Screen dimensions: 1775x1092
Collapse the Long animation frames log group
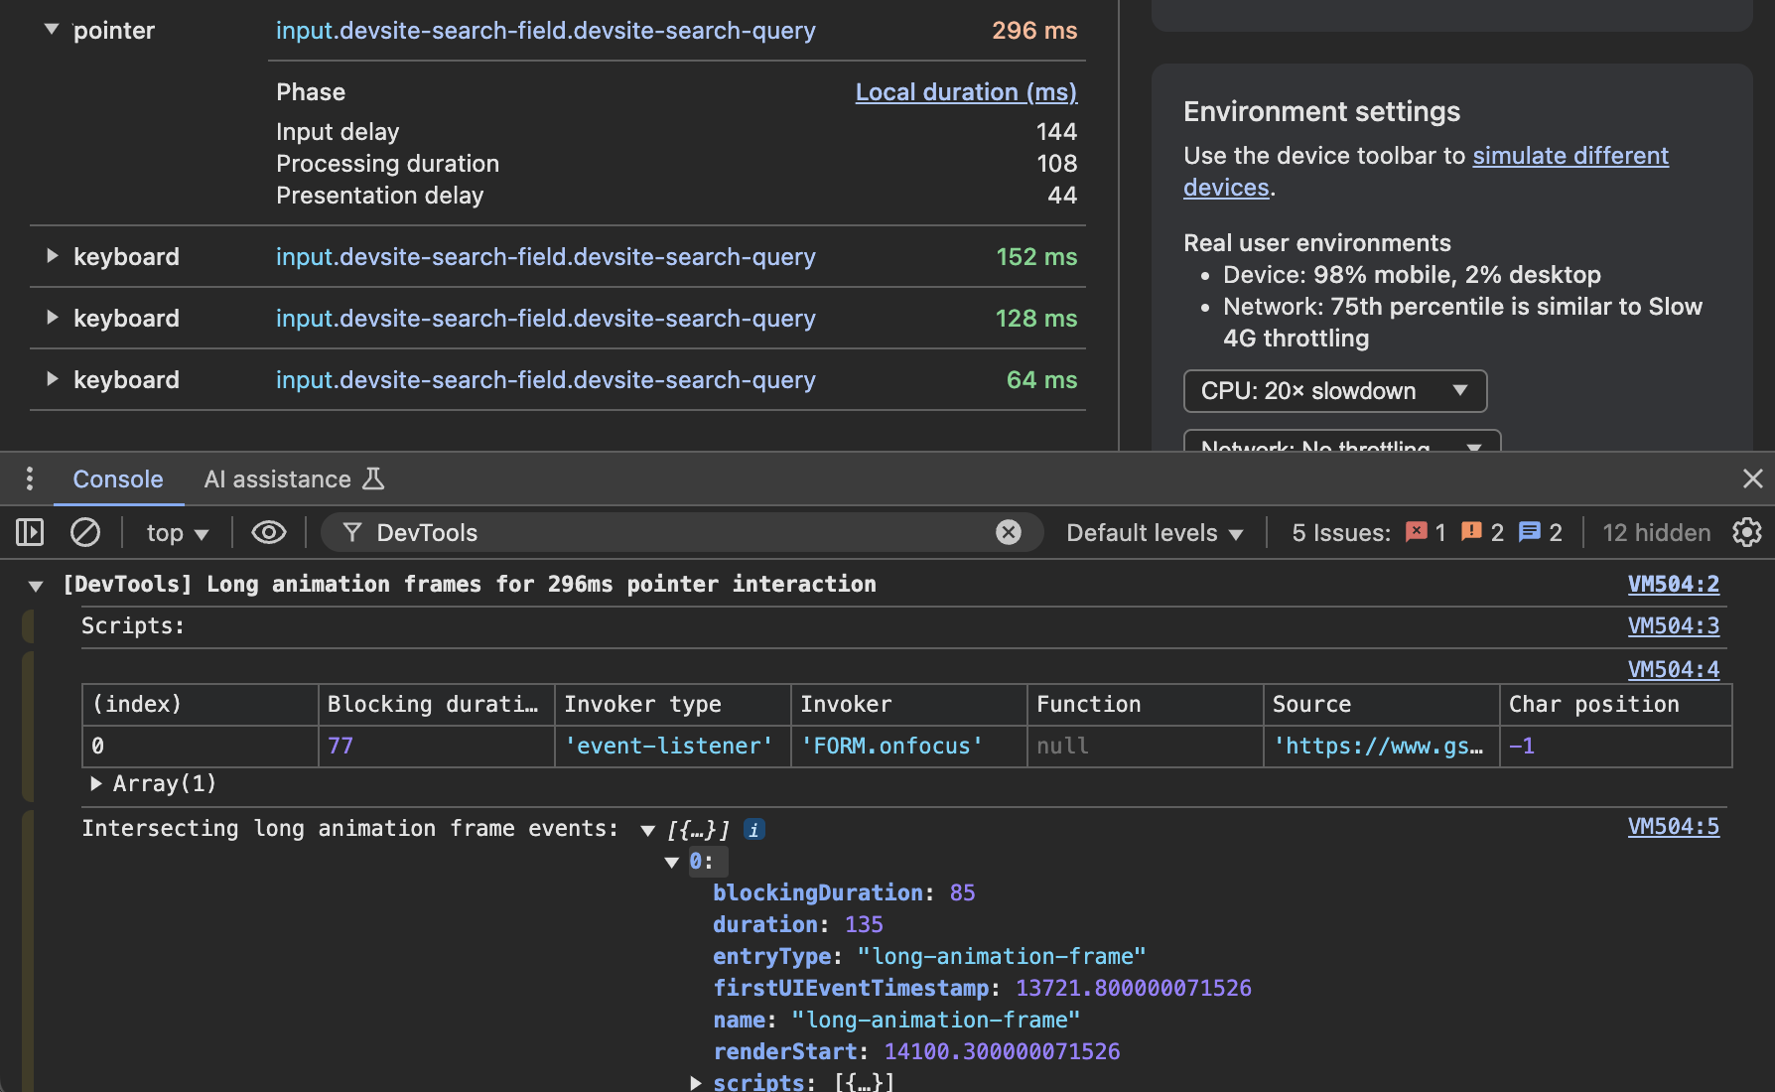[x=36, y=586]
